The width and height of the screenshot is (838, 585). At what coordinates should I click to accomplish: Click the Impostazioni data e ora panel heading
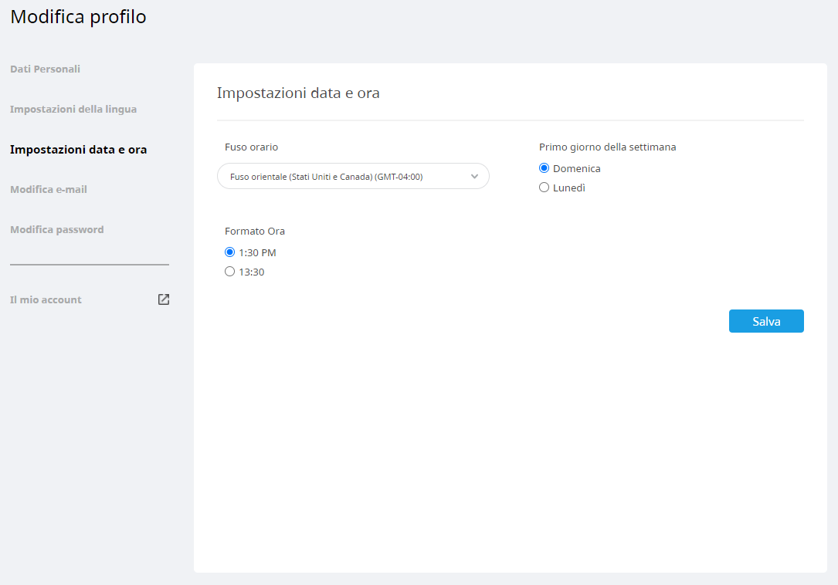298,93
